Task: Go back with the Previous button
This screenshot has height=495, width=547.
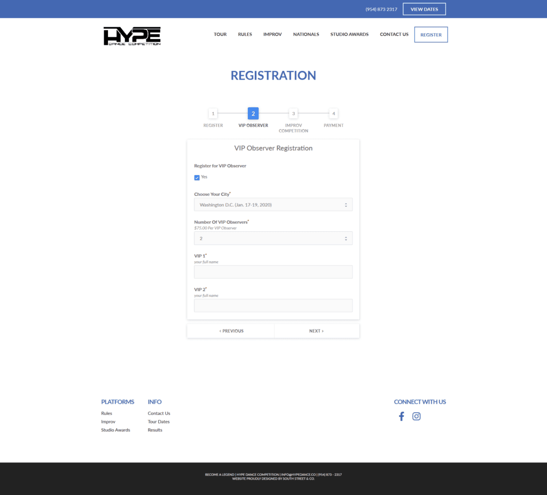Action: 231,331
